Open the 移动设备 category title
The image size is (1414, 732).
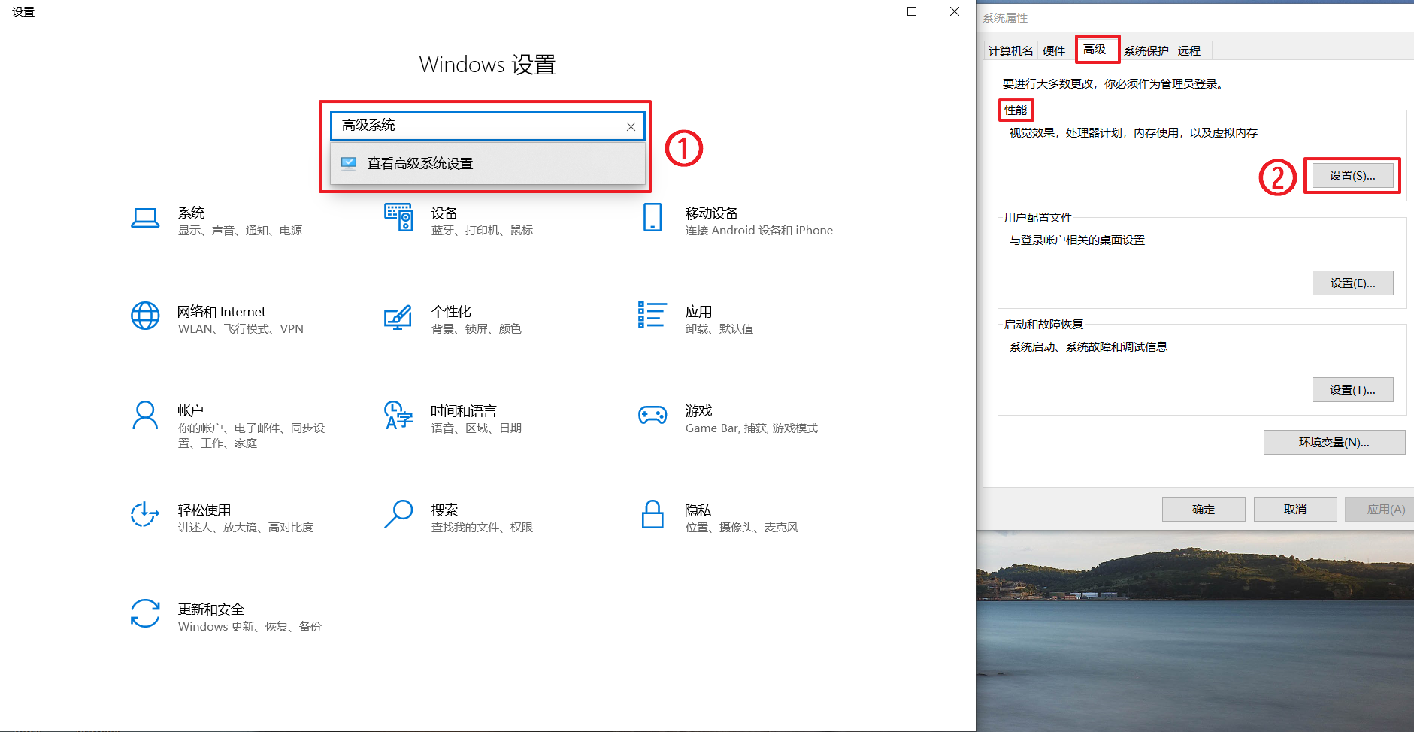point(712,213)
